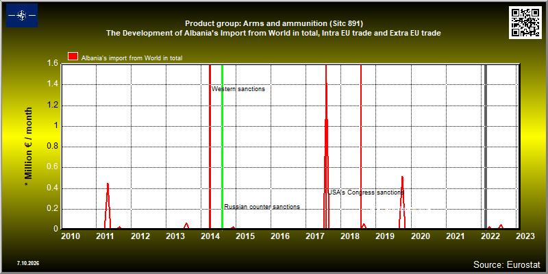Image resolution: width=548 pixels, height=274 pixels.
Task: Click the x-axis label 2018
Action: click(350, 236)
